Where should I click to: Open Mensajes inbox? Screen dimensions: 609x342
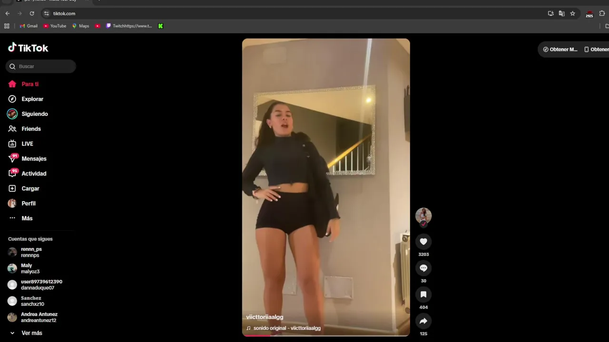point(34,159)
